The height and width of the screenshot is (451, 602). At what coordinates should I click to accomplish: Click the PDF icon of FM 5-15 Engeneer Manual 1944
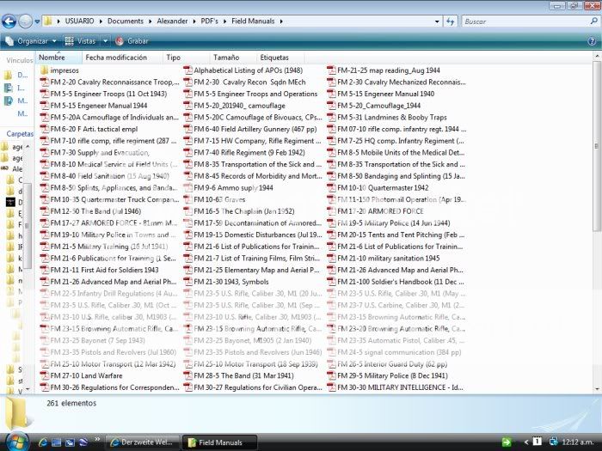pyautogui.click(x=44, y=106)
